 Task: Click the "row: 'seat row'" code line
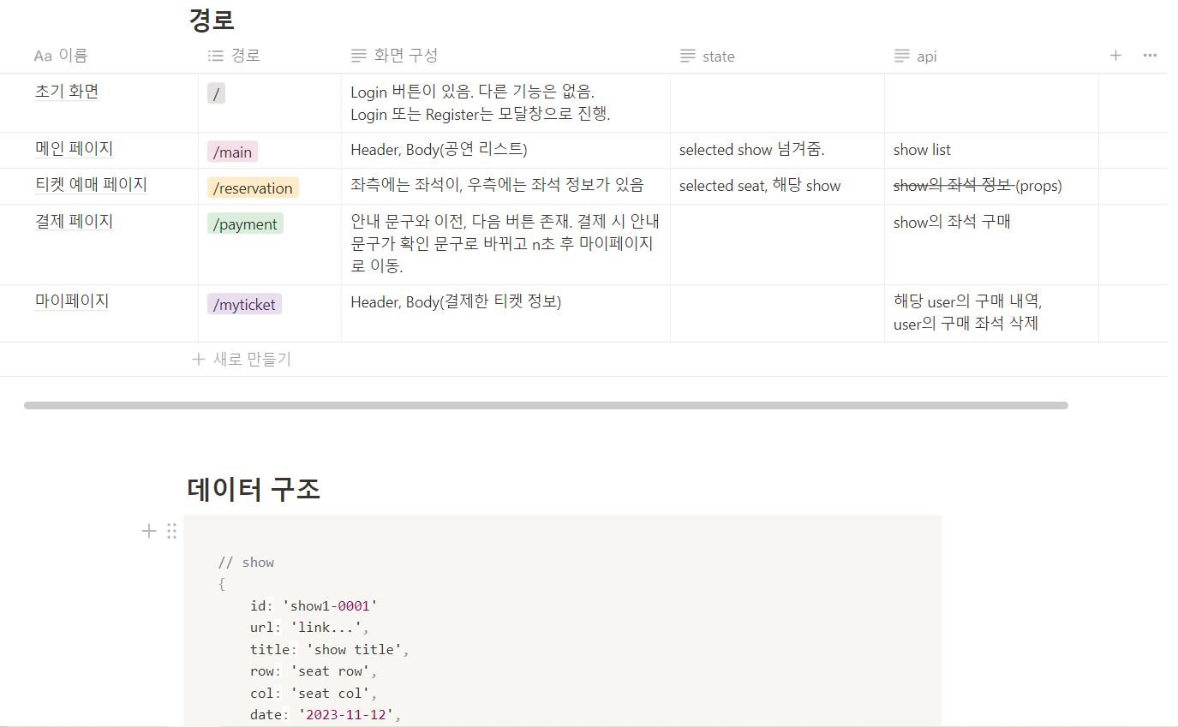point(314,671)
